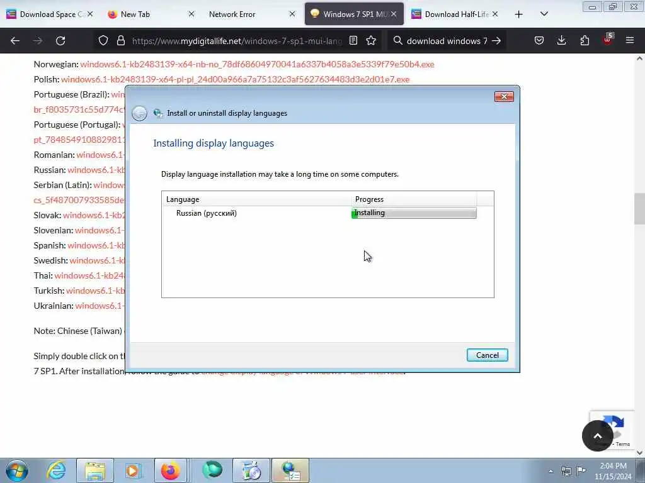The height and width of the screenshot is (483, 645).
Task: Open Thai language pack link
Action: (89, 275)
